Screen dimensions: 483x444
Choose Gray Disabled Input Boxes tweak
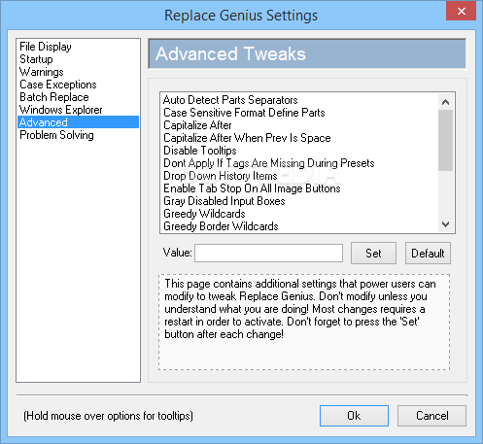click(x=224, y=201)
